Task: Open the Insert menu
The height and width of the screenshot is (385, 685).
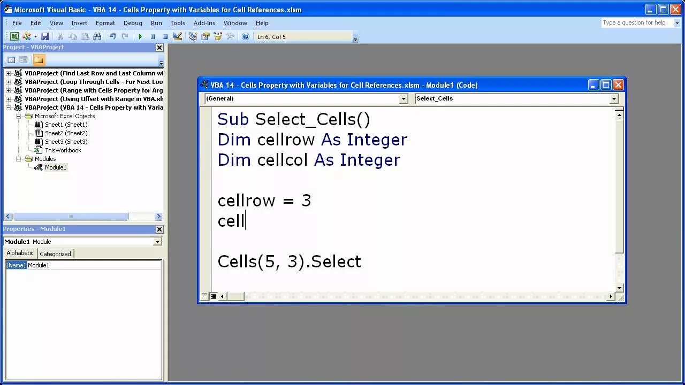Action: click(79, 23)
